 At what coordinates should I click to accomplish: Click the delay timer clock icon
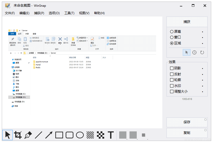click(x=194, y=52)
